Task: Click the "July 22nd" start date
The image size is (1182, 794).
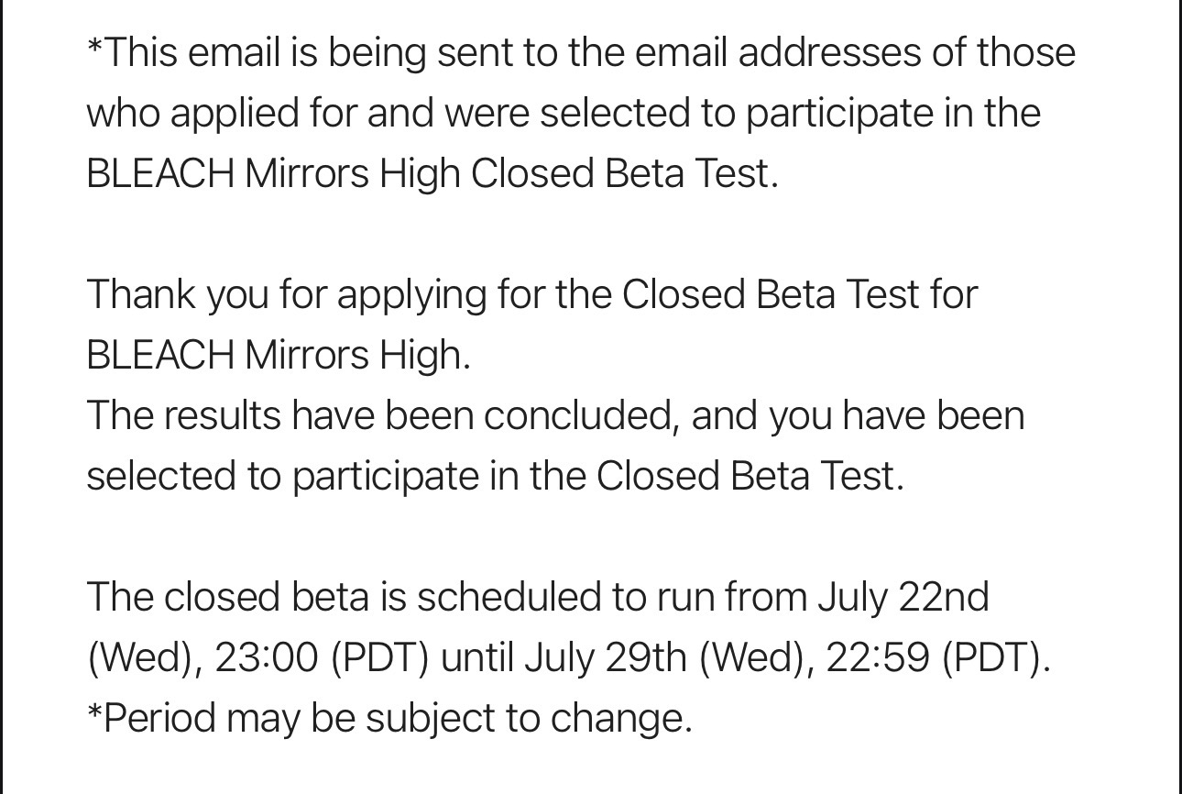Action: click(903, 598)
